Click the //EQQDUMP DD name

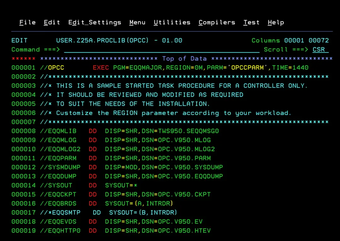point(58,177)
